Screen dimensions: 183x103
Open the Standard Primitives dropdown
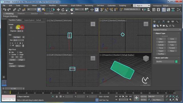pyautogui.click(x=167, y=30)
